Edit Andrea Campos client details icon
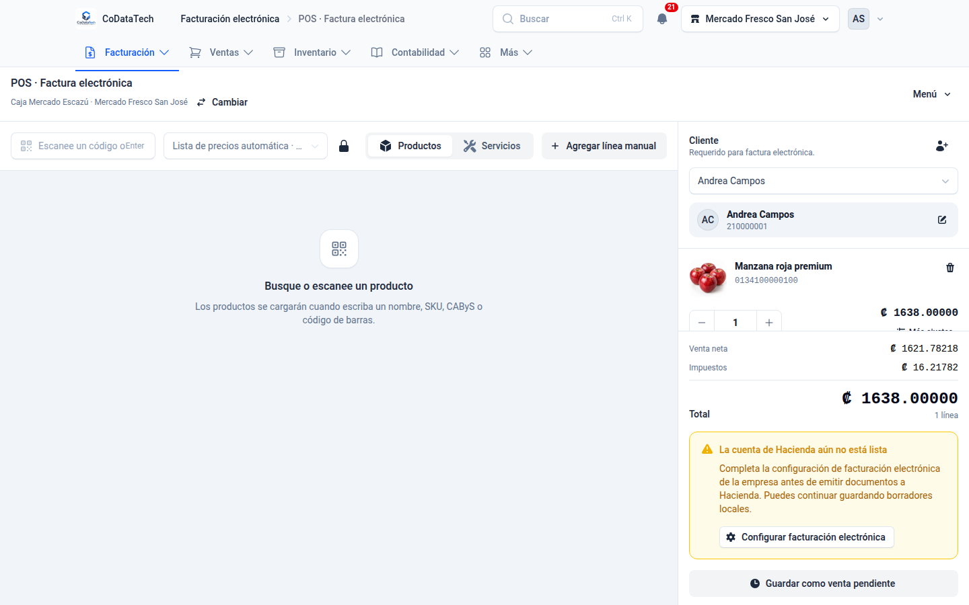969x605 pixels. [942, 220]
